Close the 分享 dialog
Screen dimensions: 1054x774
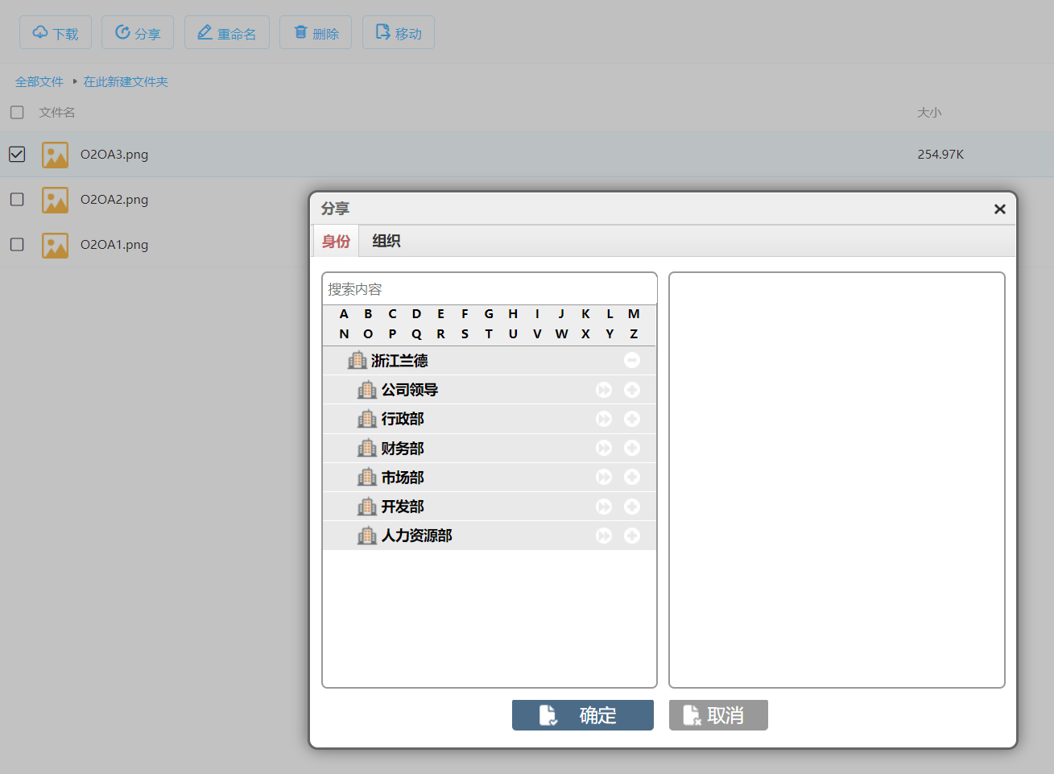click(x=1000, y=209)
